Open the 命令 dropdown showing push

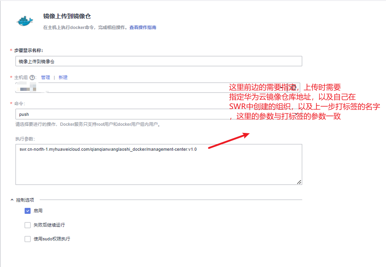[x=158, y=114]
